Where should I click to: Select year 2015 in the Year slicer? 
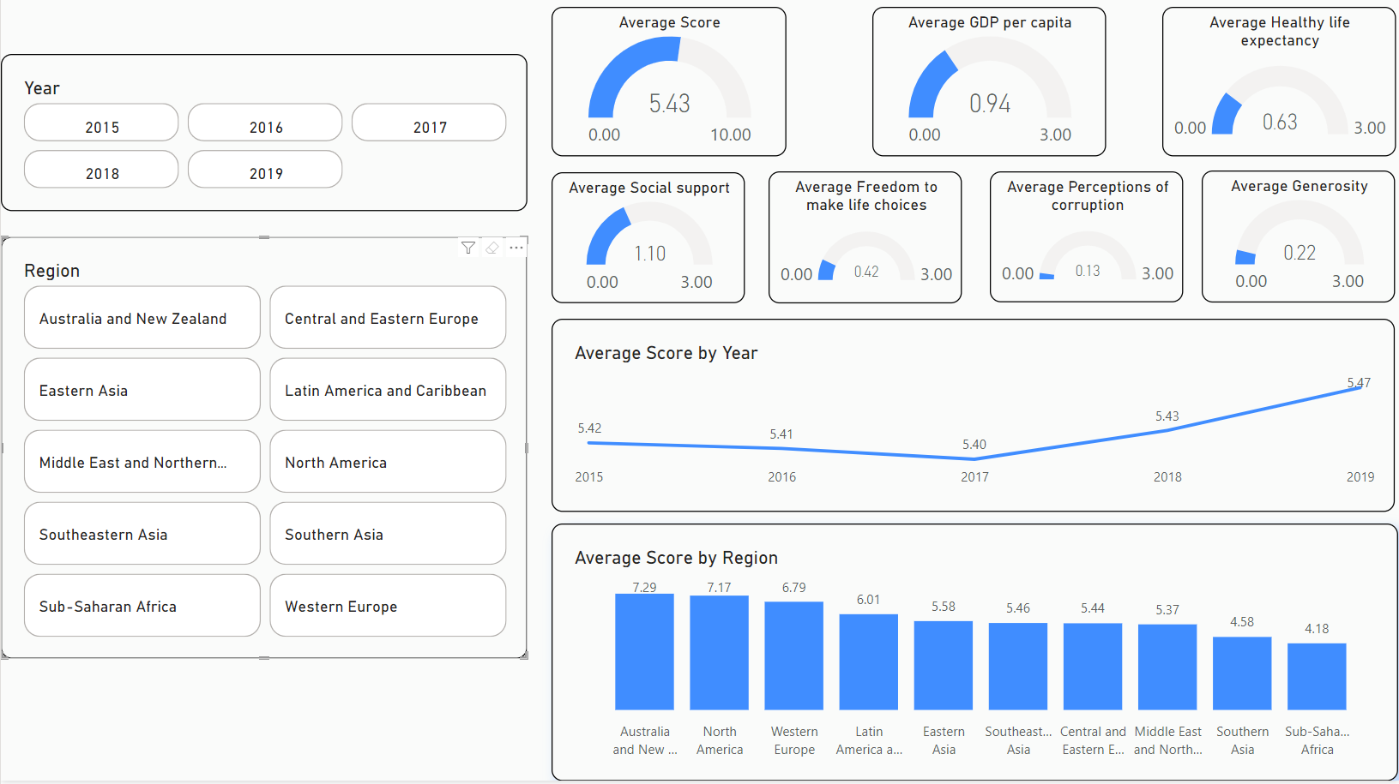pos(101,123)
